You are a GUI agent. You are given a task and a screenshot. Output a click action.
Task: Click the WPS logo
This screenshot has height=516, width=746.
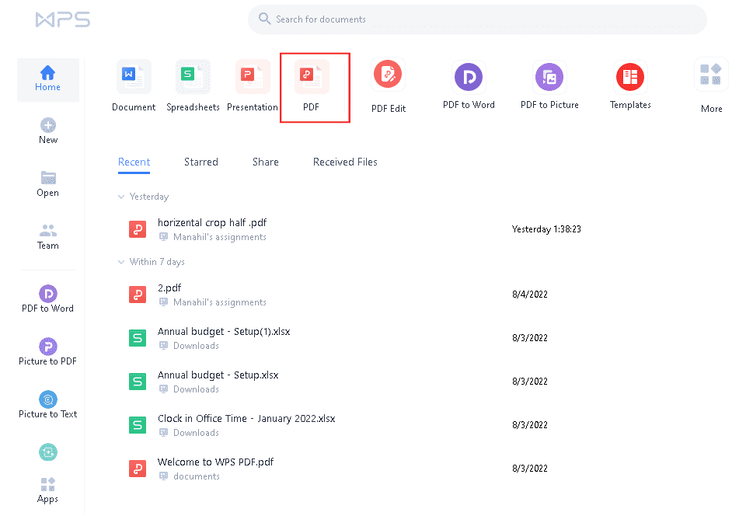coord(62,19)
